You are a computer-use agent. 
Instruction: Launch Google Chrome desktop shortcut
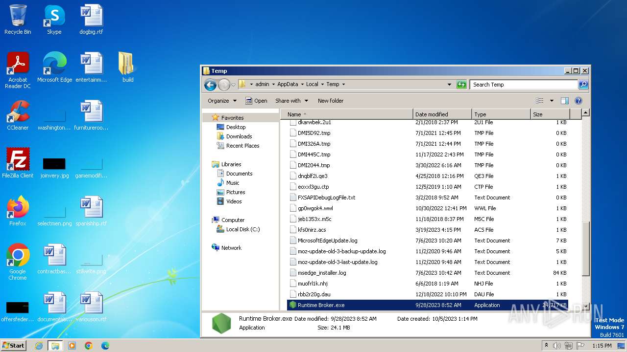(18, 262)
